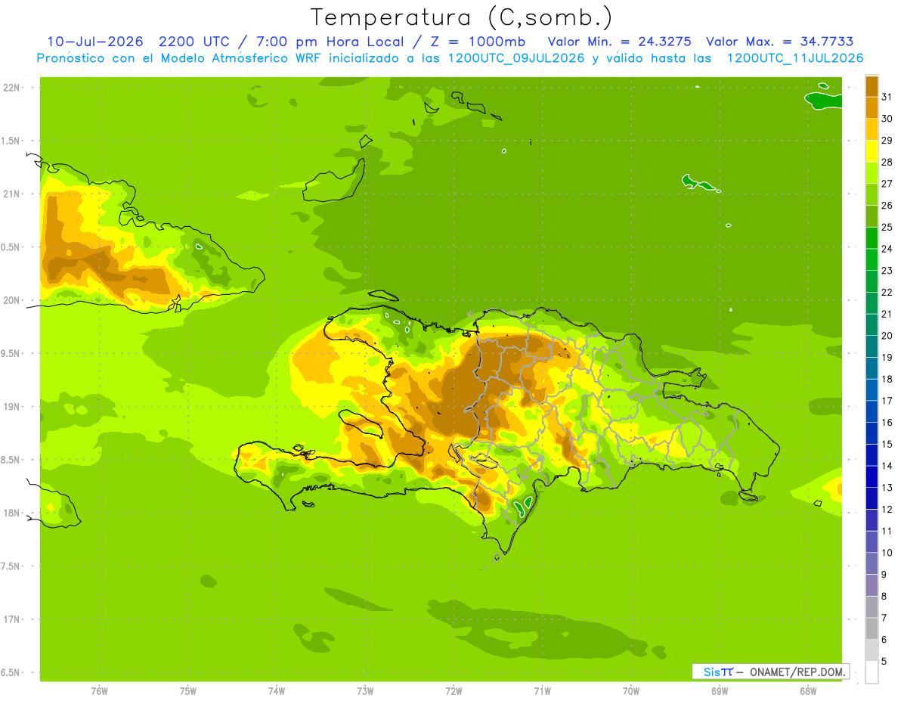The height and width of the screenshot is (701, 907).
Task: Click the white legend swatch below 5
Action: (871, 672)
